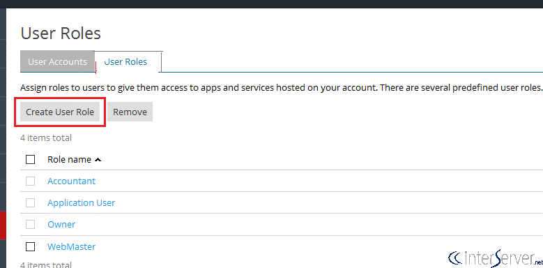The image size is (543, 268).
Task: Toggle the select-all checkbox beside Role name
Action: 31,160
